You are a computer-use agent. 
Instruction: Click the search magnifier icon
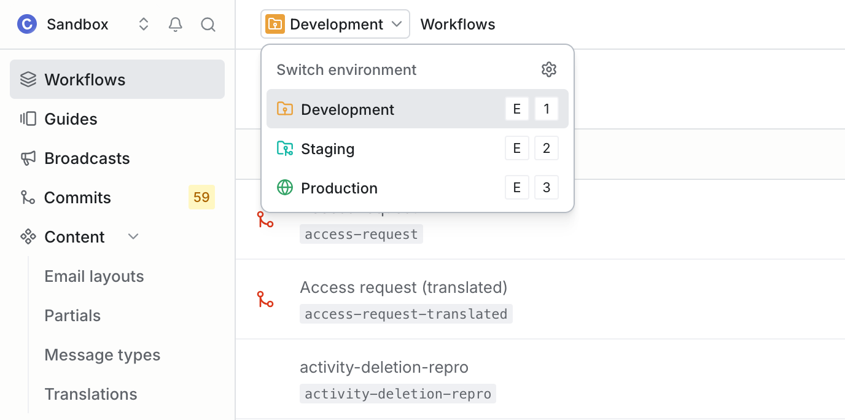point(208,25)
